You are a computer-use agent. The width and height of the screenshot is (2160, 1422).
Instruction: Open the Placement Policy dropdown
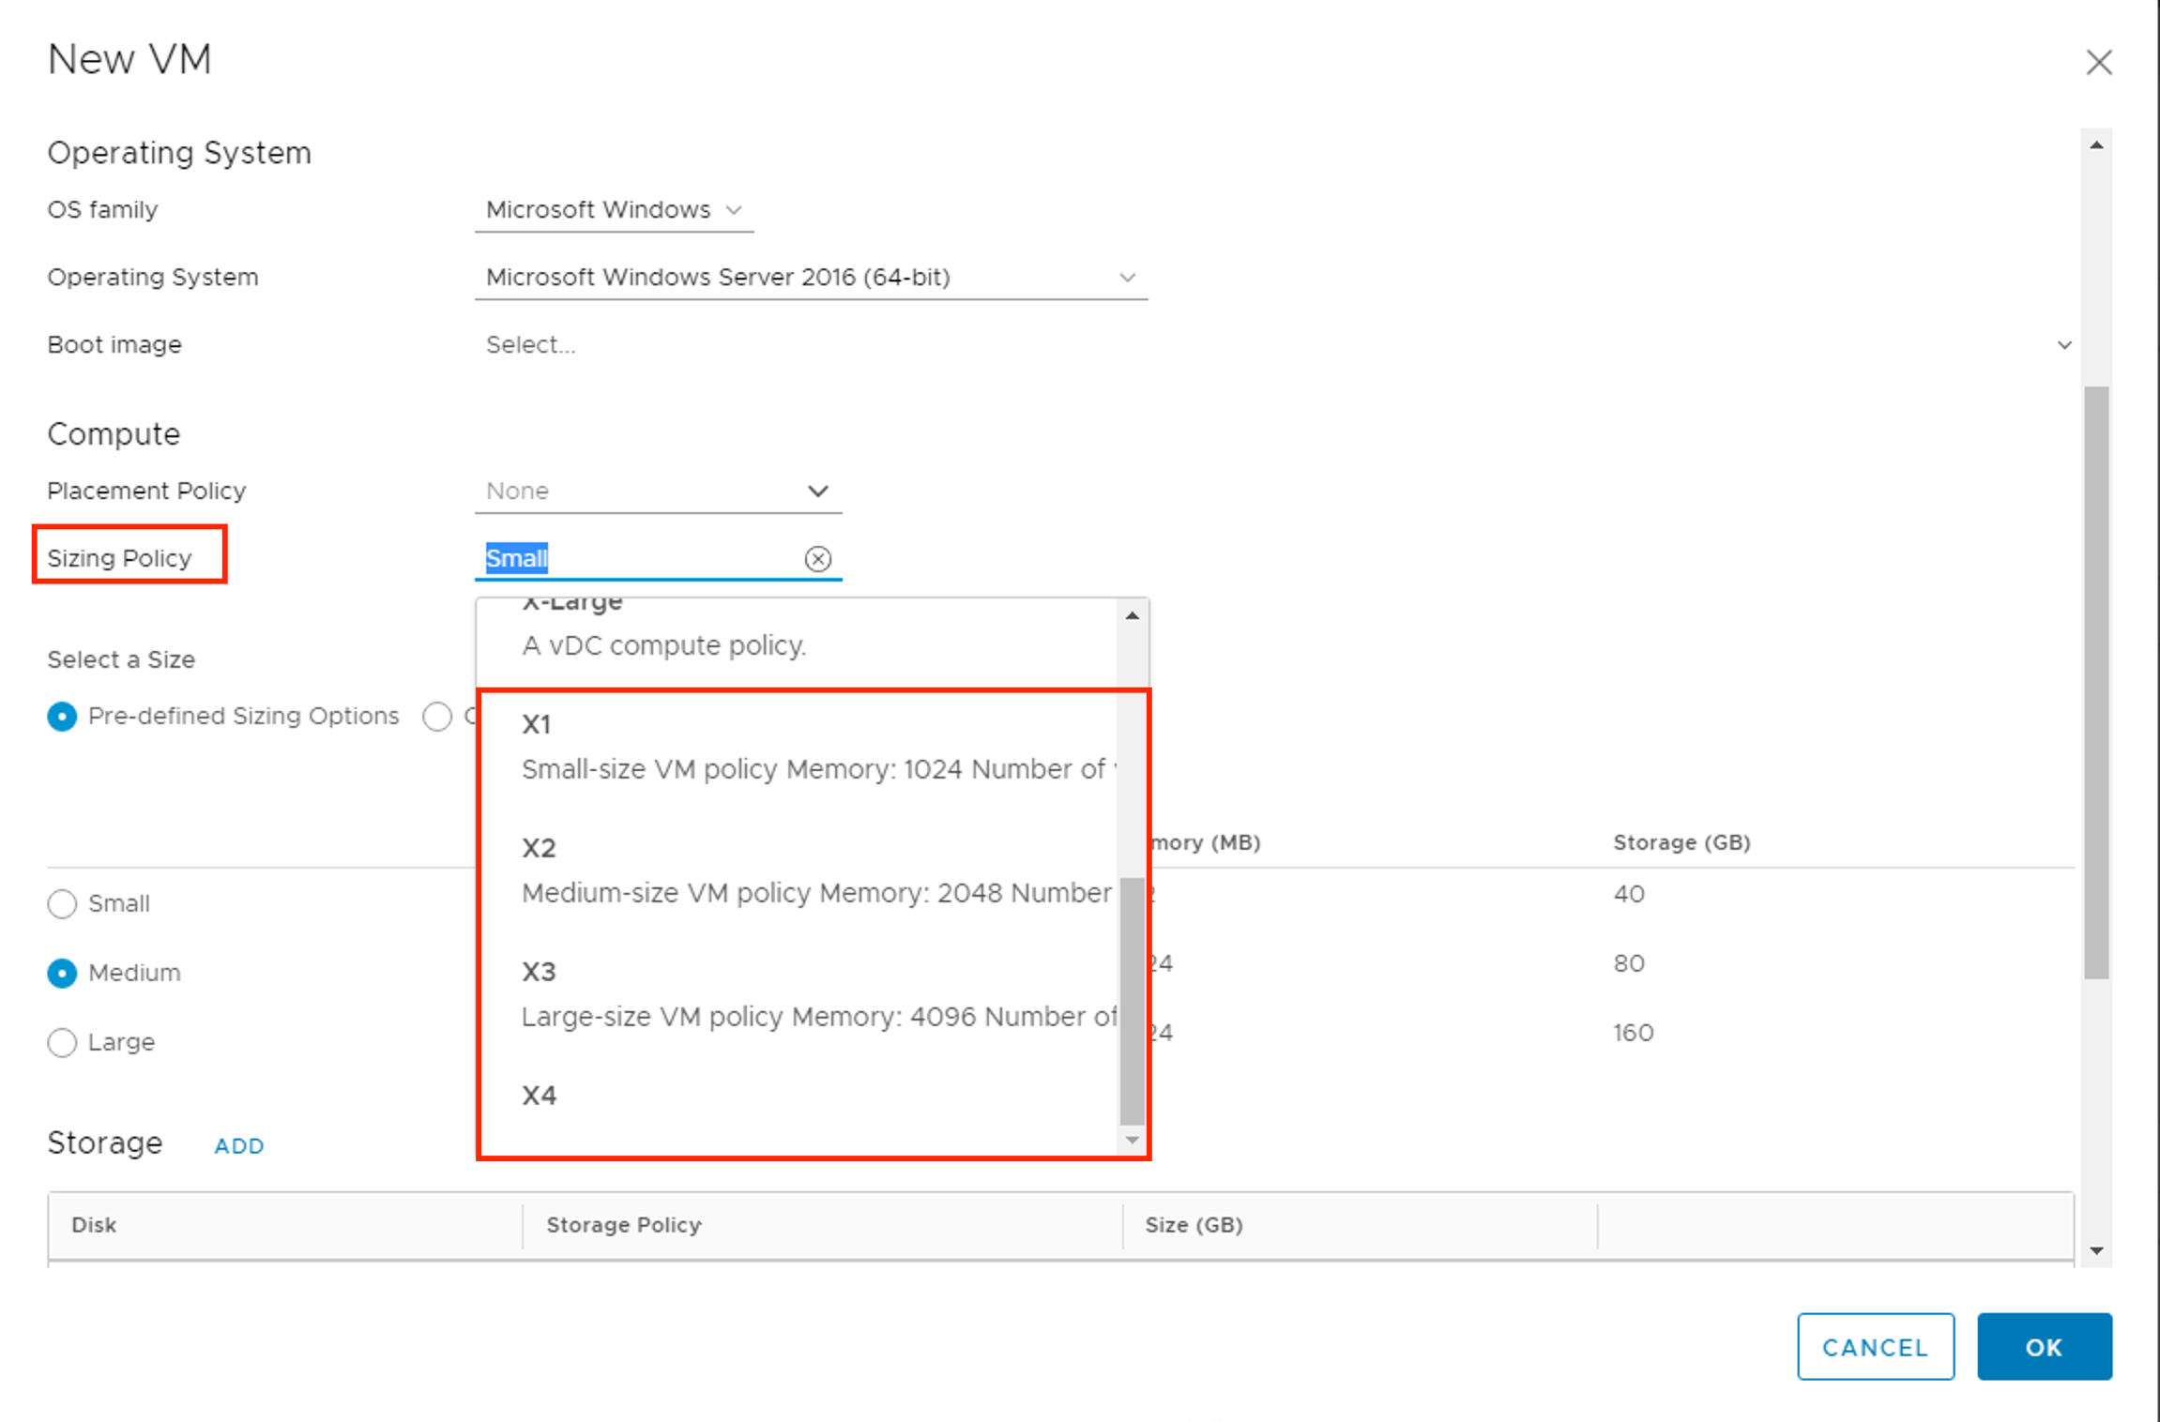(x=657, y=492)
